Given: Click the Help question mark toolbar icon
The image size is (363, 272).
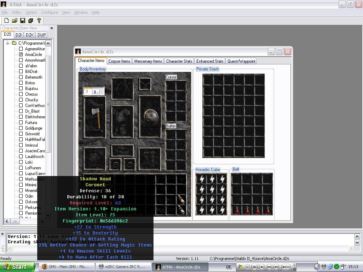Looking at the screenshot, I should (39, 21).
